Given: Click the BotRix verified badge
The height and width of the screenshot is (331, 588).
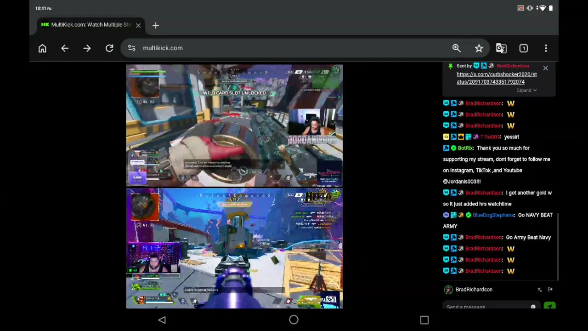Looking at the screenshot, I should click(453, 148).
